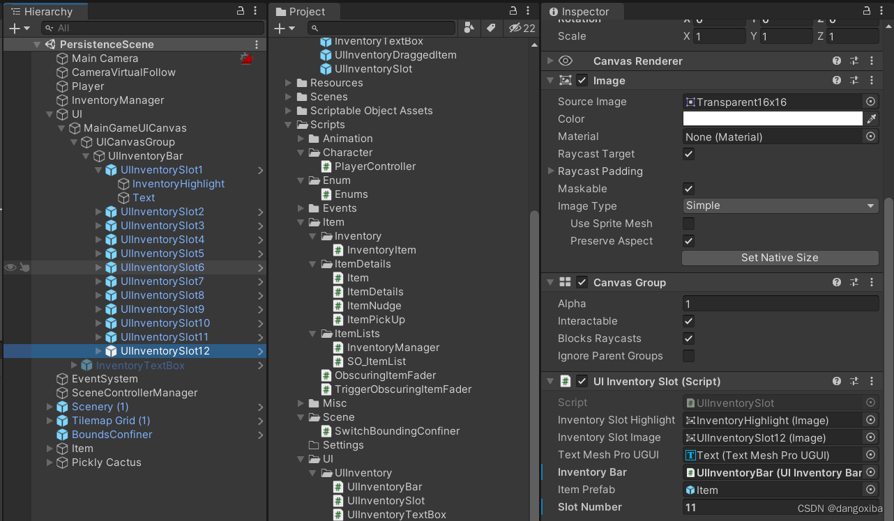Open Image component help reference

[x=837, y=81]
